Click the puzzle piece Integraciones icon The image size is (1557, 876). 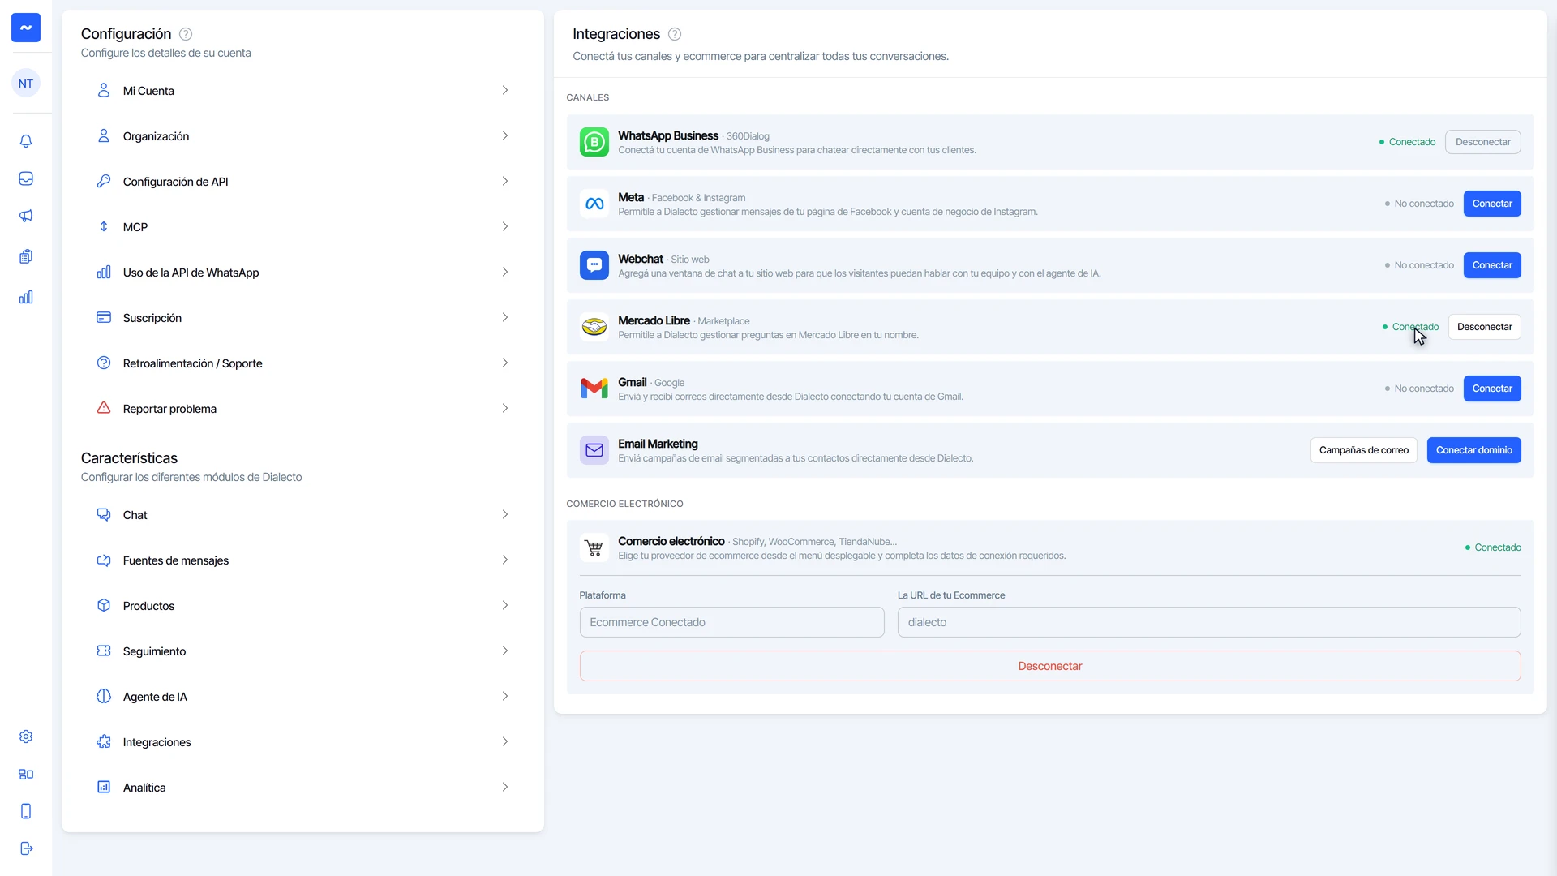tap(104, 741)
